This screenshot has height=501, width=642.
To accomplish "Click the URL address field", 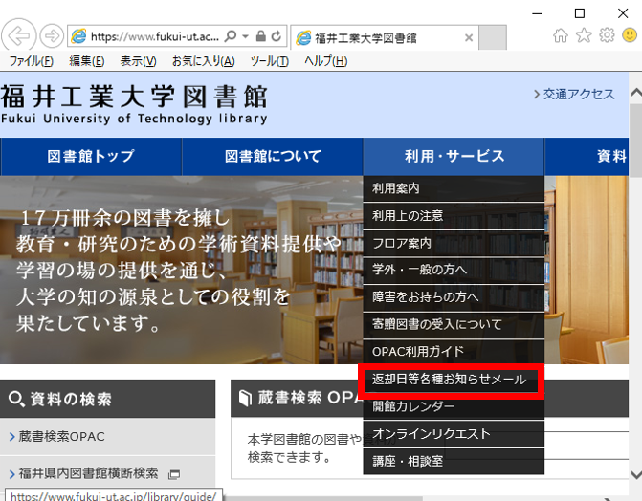I will [153, 36].
